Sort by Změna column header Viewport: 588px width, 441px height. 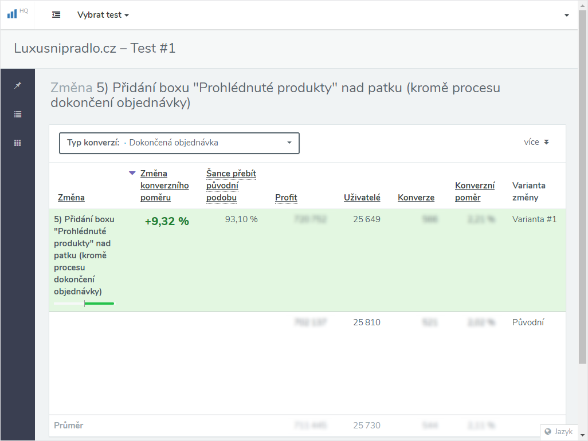71,198
